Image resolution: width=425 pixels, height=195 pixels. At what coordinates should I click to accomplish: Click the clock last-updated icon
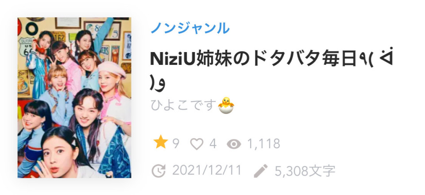tap(158, 171)
